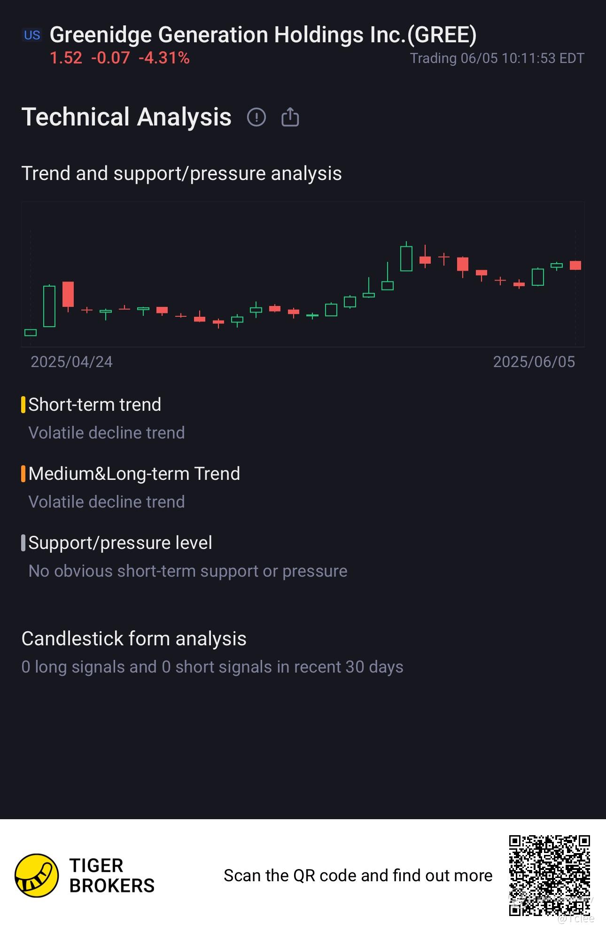606x932 pixels.
Task: Click the Tiger Brokers round logo
Action: pyautogui.click(x=37, y=875)
